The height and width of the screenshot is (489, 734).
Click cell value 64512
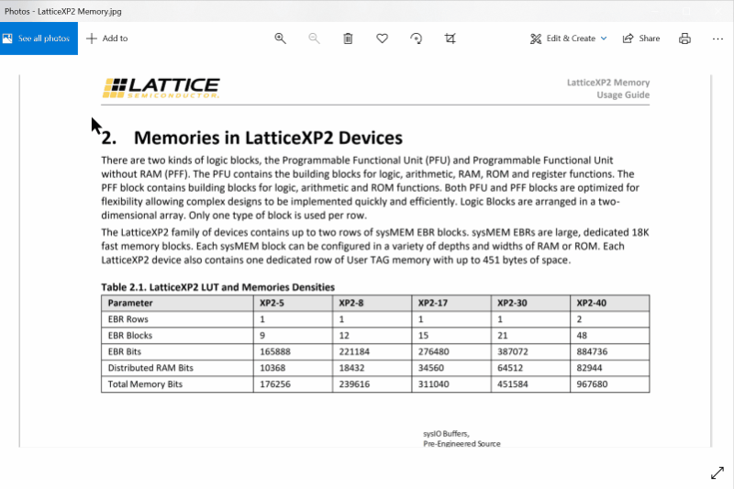(510, 368)
